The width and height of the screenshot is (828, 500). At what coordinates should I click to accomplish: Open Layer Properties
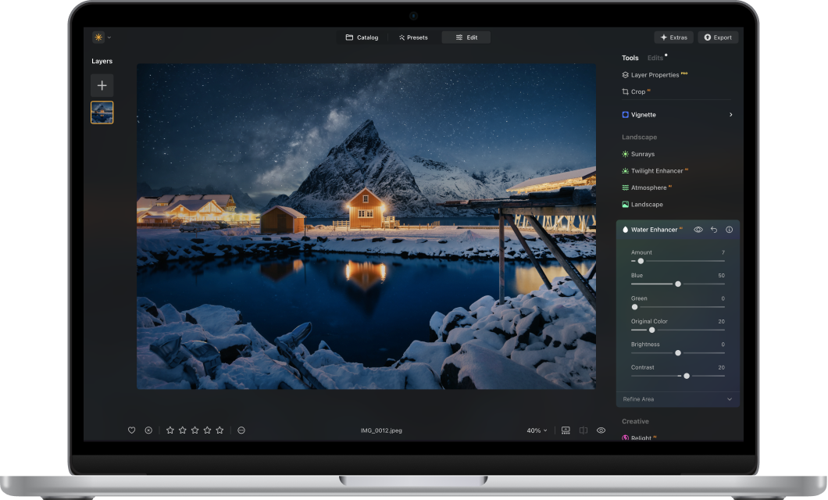[x=654, y=75]
